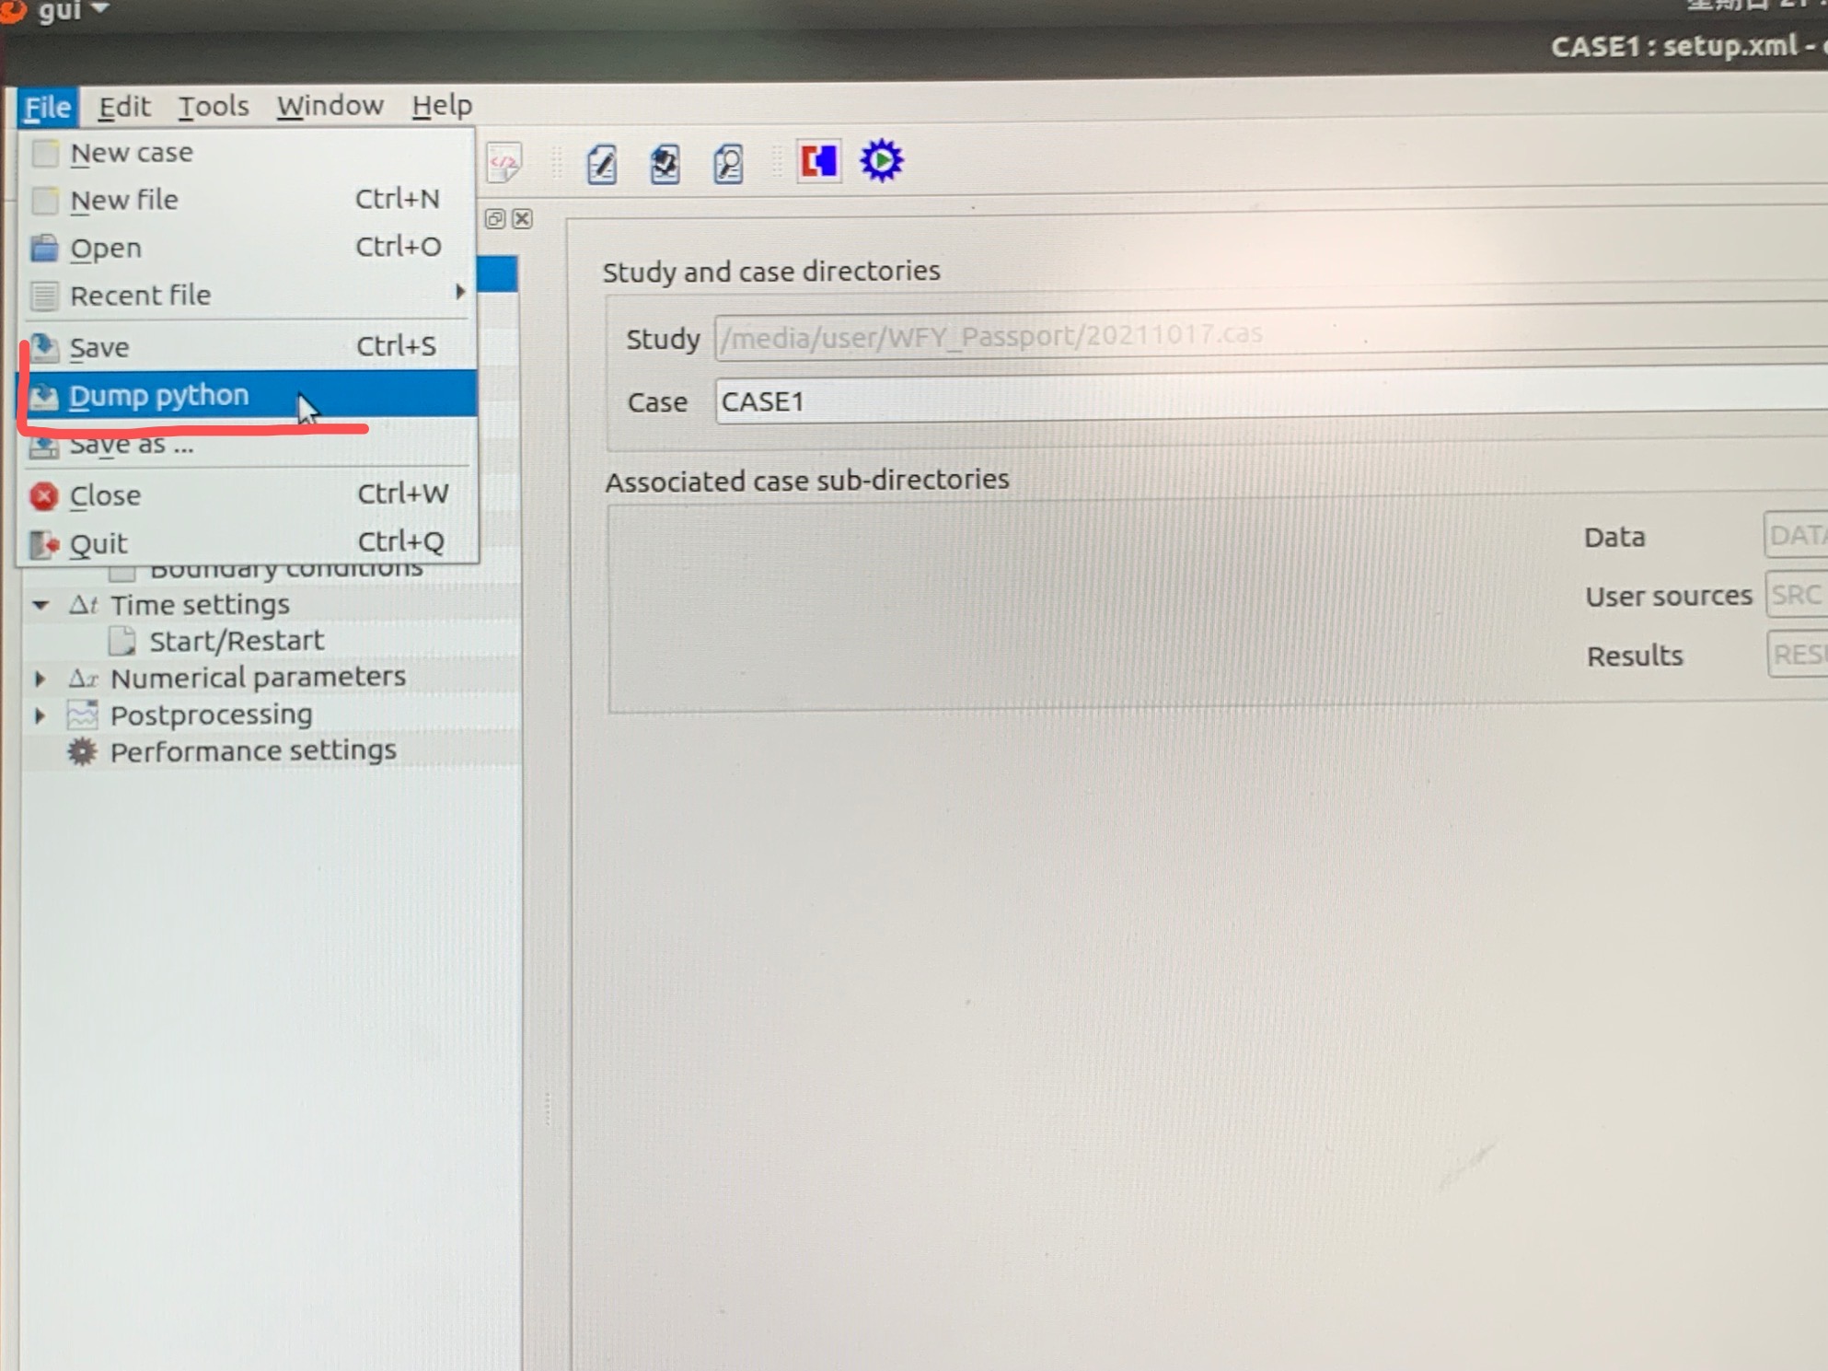1828x1371 pixels.
Task: Click the Performance settings gear item
Action: [x=252, y=751]
